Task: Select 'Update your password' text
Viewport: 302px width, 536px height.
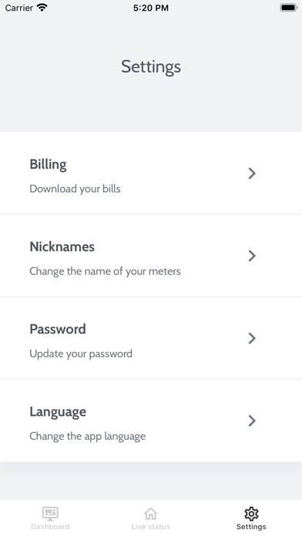Action: (81, 353)
